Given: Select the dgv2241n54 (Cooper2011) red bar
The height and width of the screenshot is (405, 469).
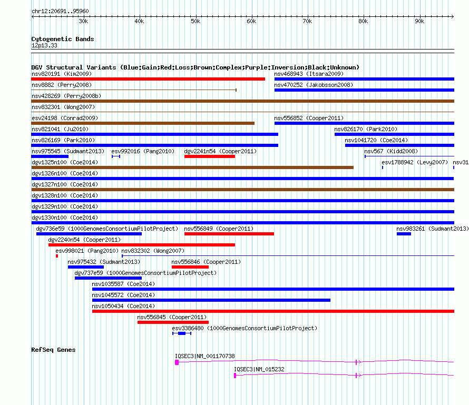Looking at the screenshot, I should pyautogui.click(x=210, y=156).
